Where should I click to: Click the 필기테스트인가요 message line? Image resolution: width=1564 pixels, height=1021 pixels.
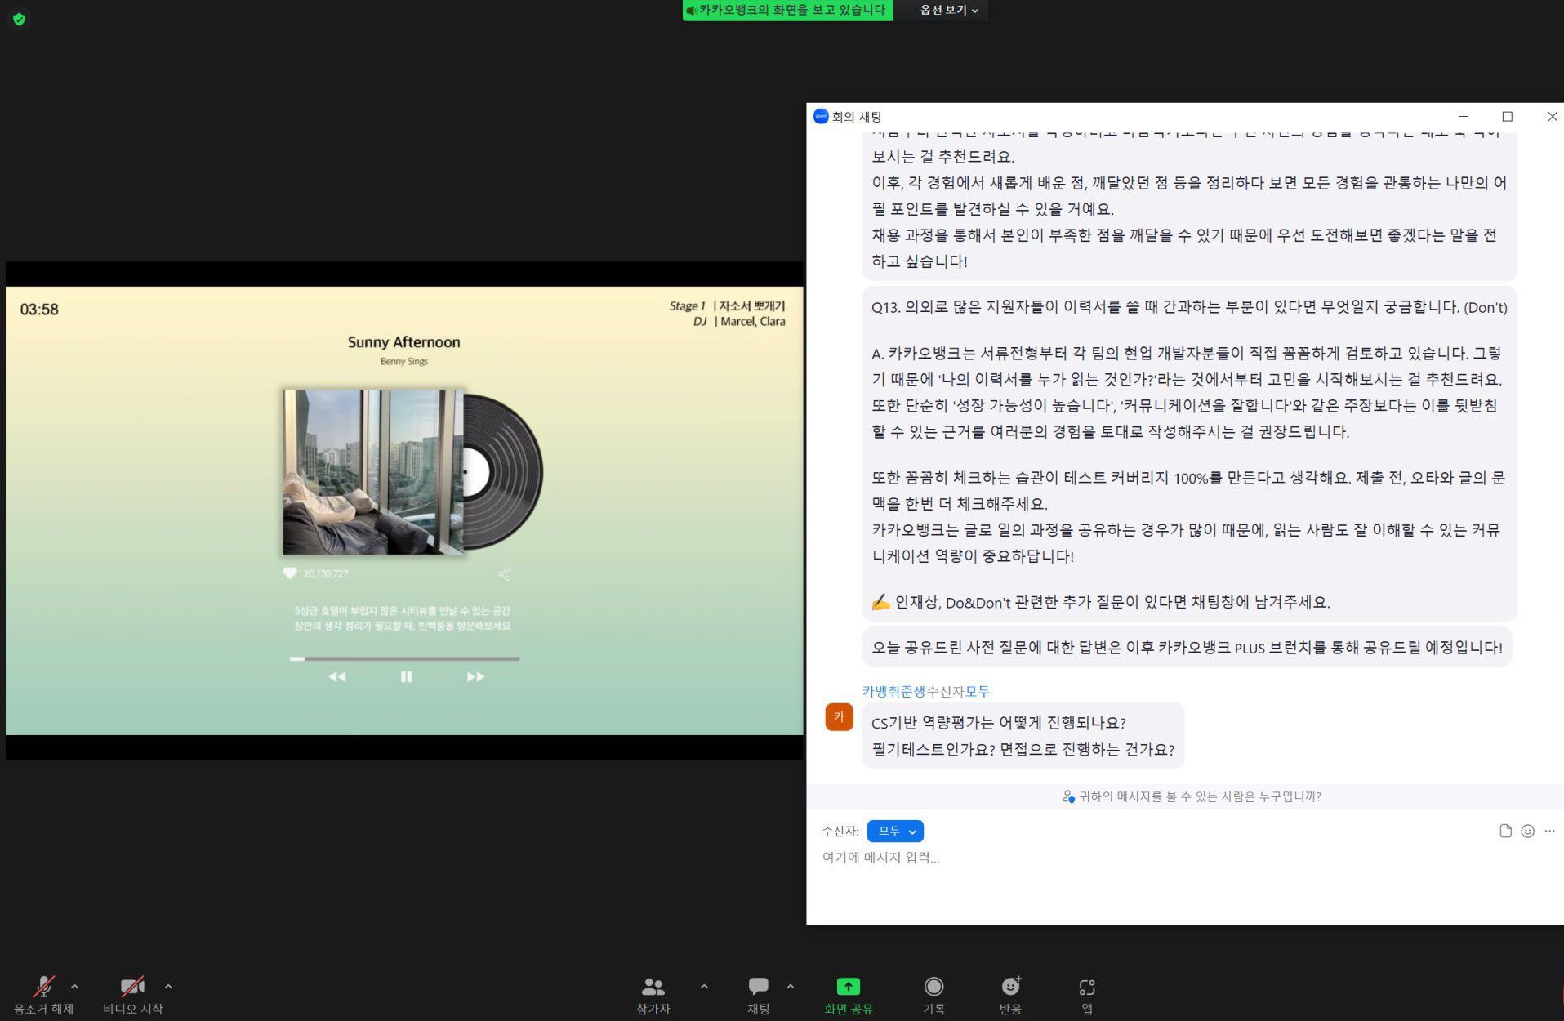tap(1023, 750)
